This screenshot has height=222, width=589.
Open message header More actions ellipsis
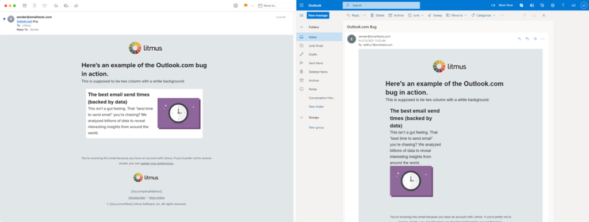(x=542, y=39)
